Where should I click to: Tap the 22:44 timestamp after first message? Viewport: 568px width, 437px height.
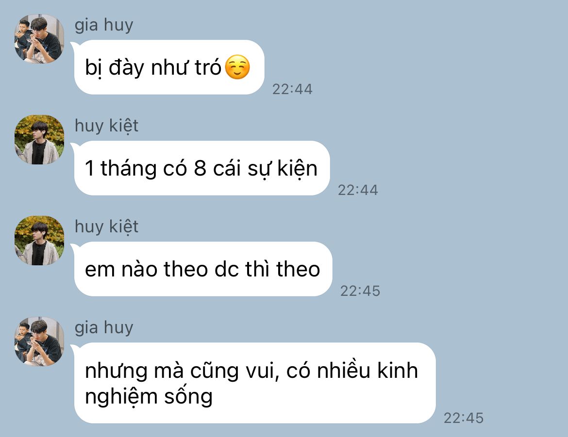(292, 89)
